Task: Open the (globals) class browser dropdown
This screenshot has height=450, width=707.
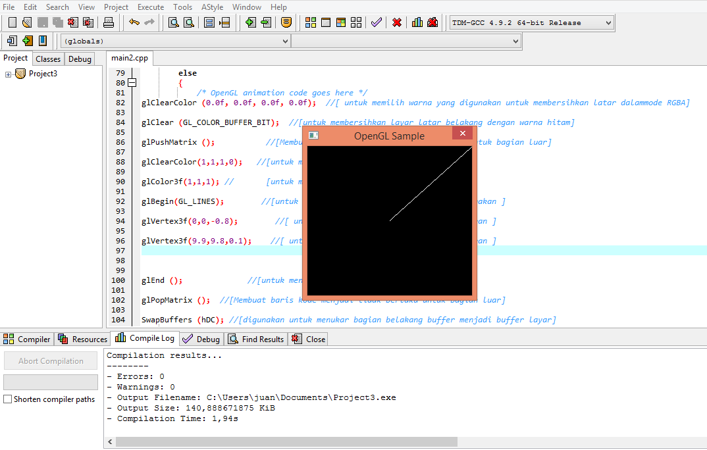Action: click(x=286, y=40)
